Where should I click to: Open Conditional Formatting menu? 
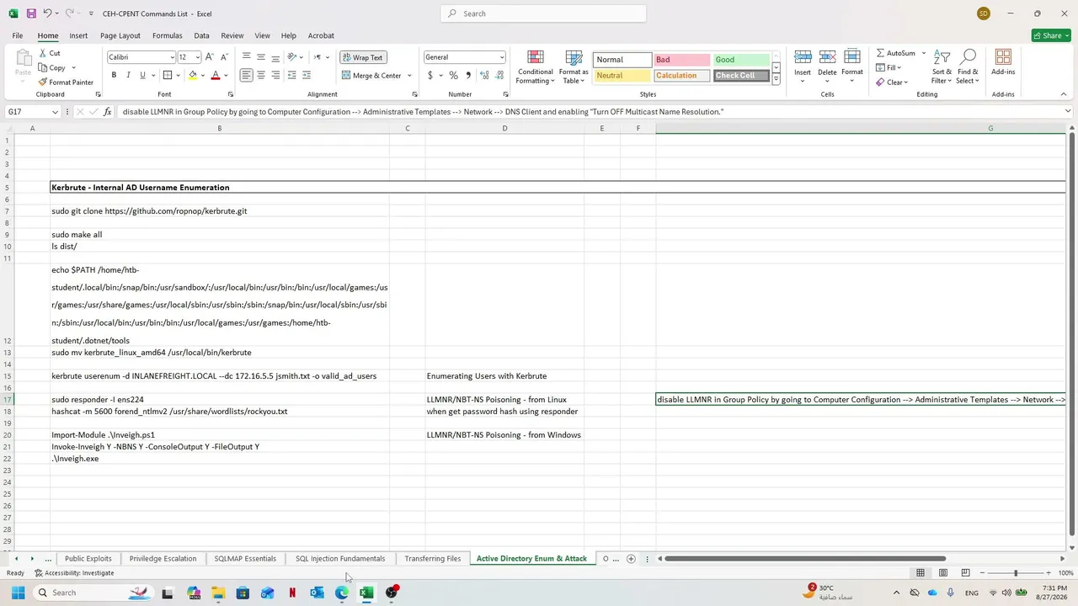pyautogui.click(x=535, y=67)
